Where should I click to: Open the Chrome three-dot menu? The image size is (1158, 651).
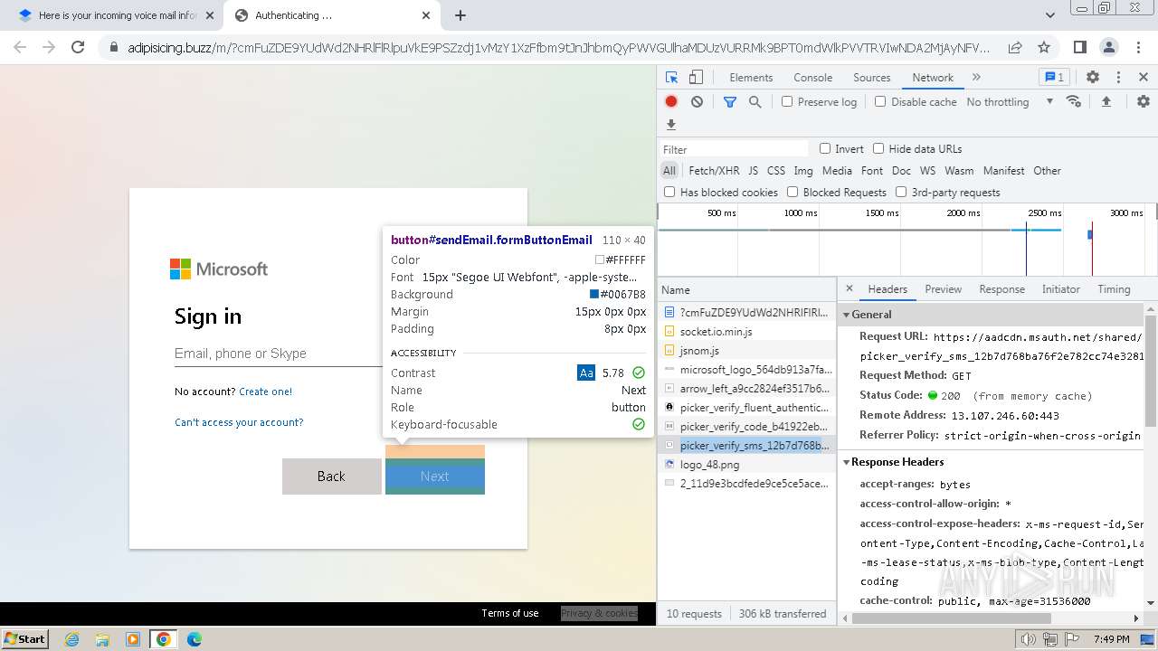tap(1138, 47)
